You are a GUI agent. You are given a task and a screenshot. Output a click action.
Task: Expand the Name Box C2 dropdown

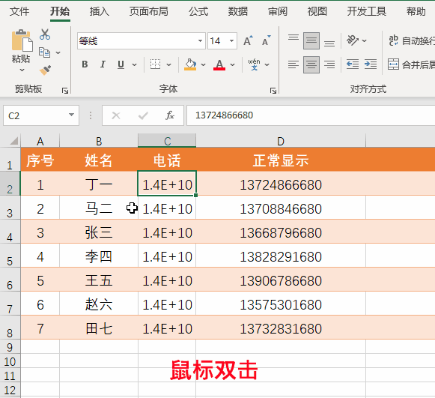pyautogui.click(x=71, y=115)
